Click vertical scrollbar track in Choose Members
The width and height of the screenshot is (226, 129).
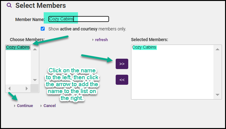tap(35, 64)
